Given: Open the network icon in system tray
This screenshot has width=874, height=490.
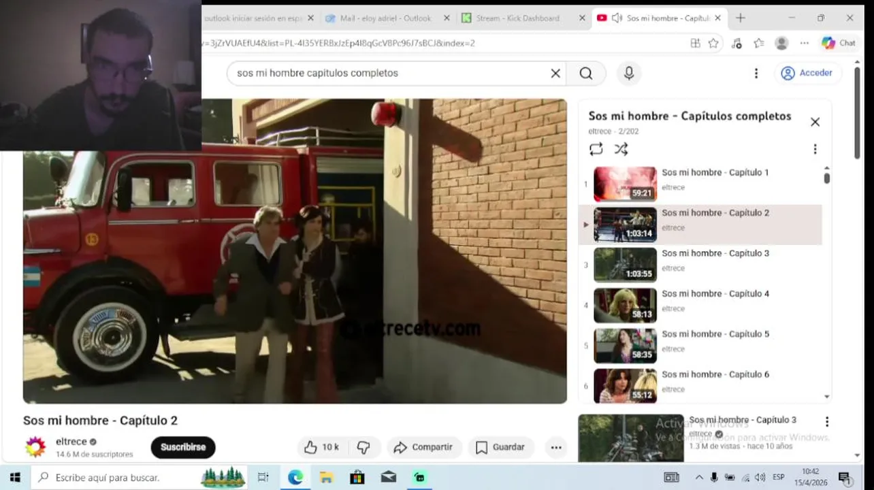Looking at the screenshot, I should [x=745, y=477].
